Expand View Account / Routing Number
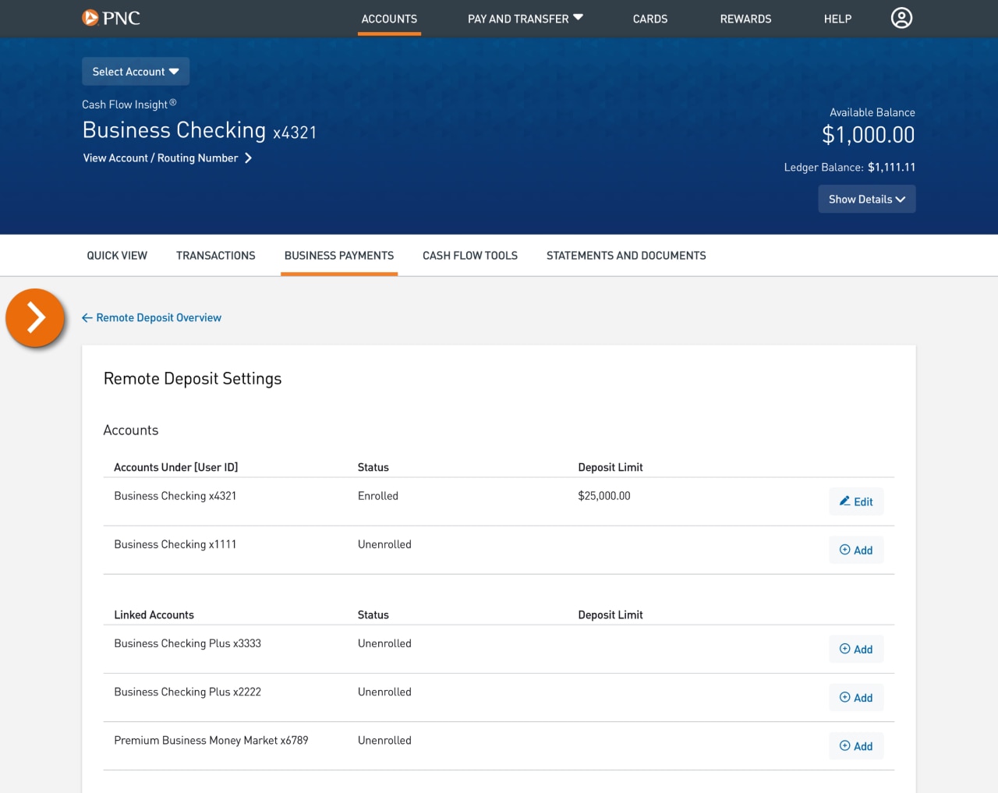Screen dimensions: 998x793 coord(168,158)
